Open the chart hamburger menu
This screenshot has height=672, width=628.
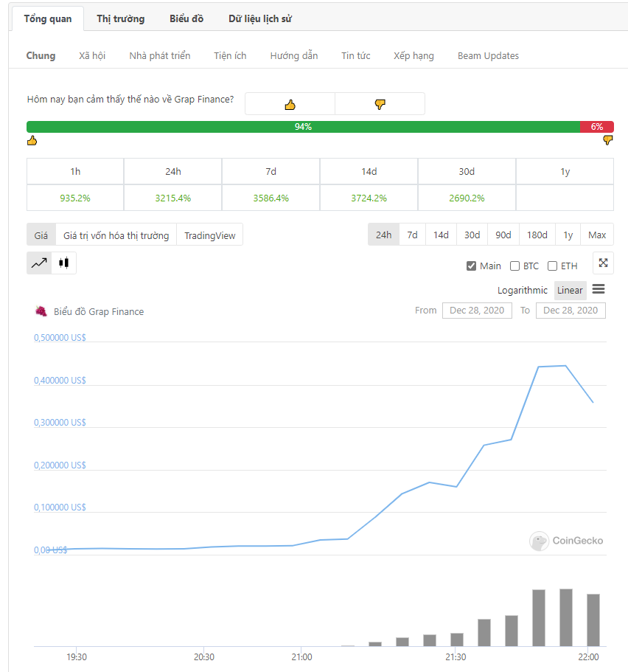[599, 290]
